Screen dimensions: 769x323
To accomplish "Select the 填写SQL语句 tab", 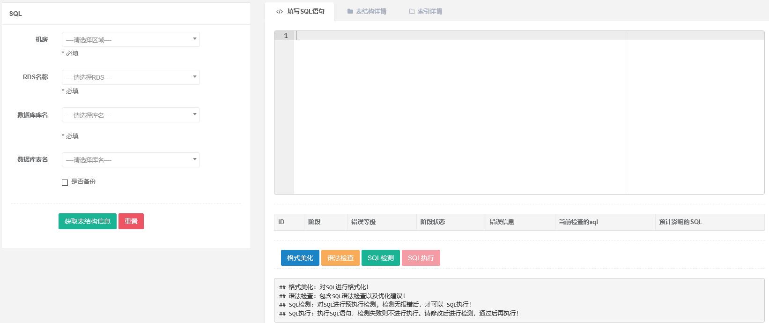I will pyautogui.click(x=305, y=12).
